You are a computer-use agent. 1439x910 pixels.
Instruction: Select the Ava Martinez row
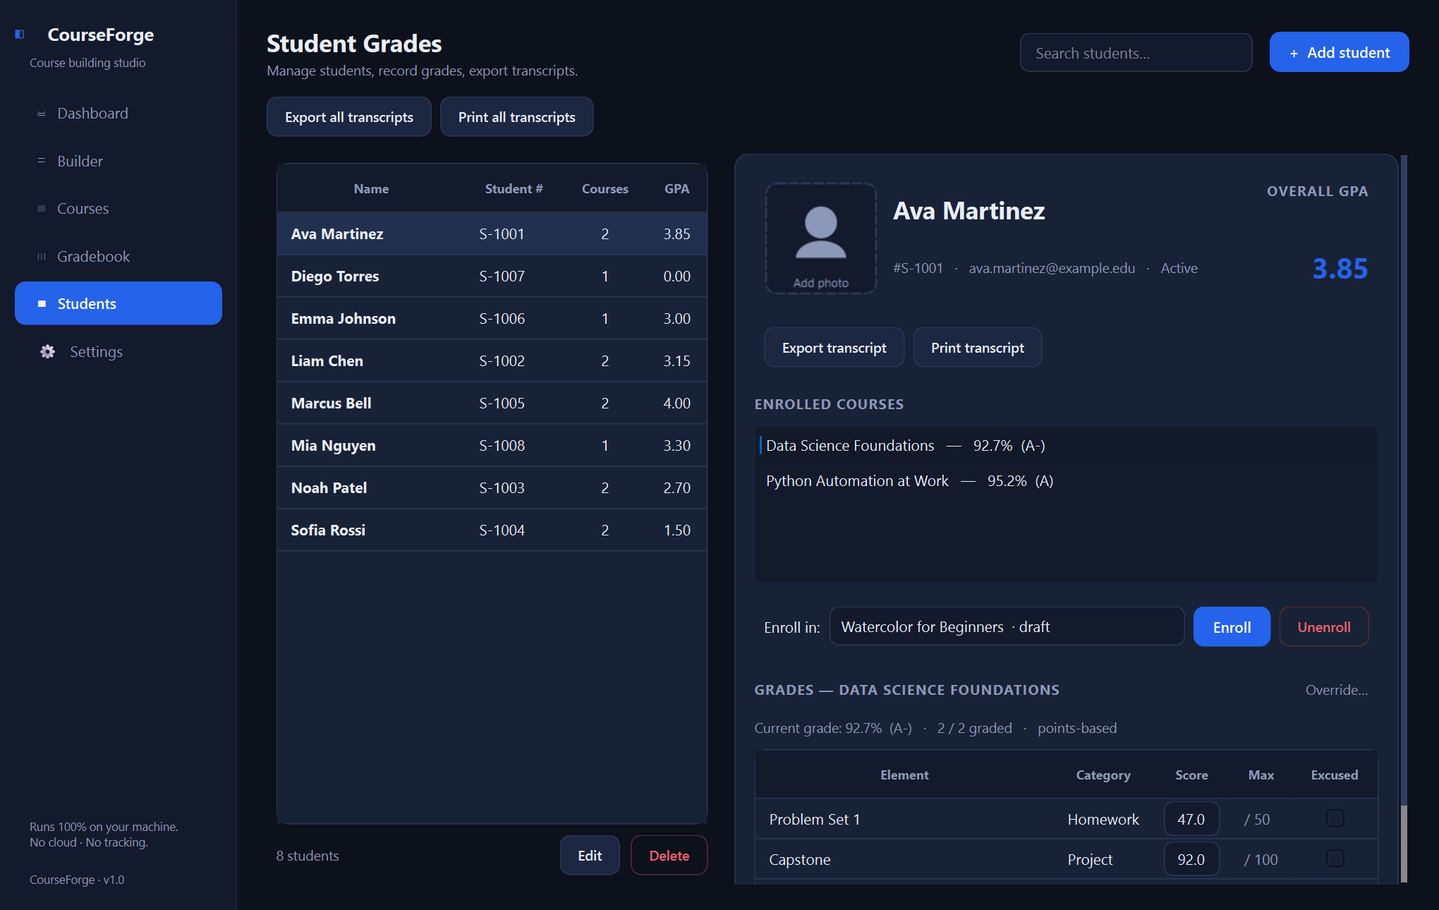492,233
